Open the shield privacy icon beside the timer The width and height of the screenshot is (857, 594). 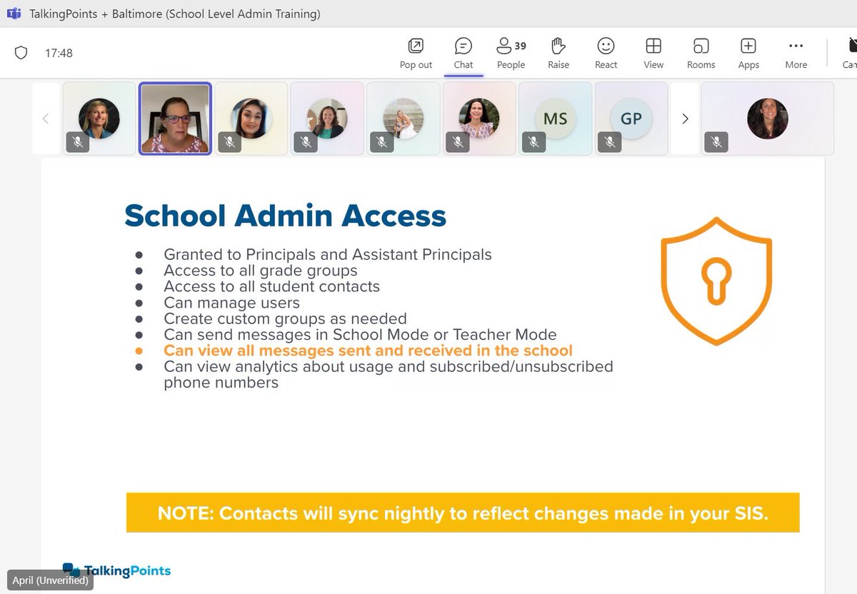click(21, 53)
